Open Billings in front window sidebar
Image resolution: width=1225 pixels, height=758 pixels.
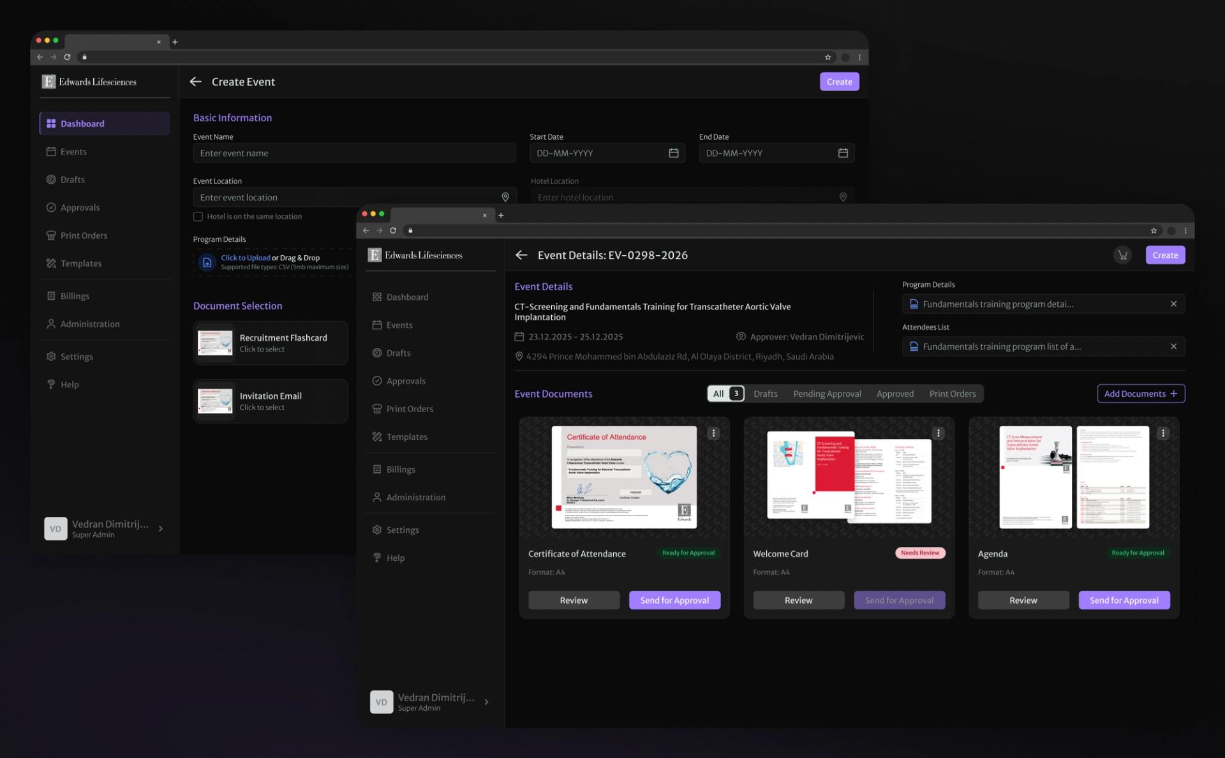pyautogui.click(x=431, y=470)
